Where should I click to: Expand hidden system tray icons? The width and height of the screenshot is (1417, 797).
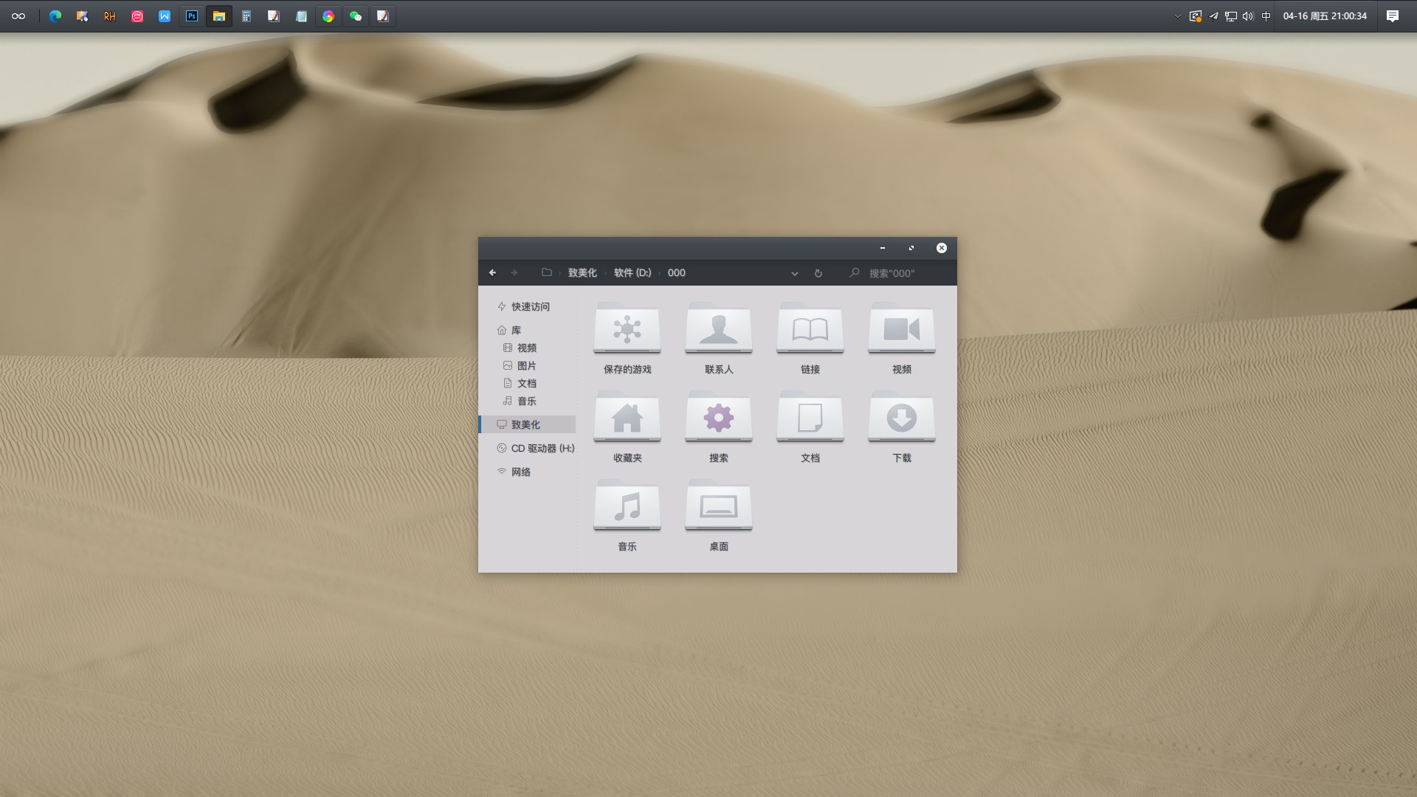(x=1177, y=16)
